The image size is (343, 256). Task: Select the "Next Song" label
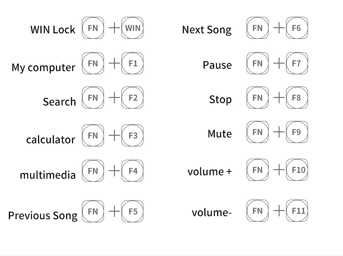pyautogui.click(x=207, y=30)
